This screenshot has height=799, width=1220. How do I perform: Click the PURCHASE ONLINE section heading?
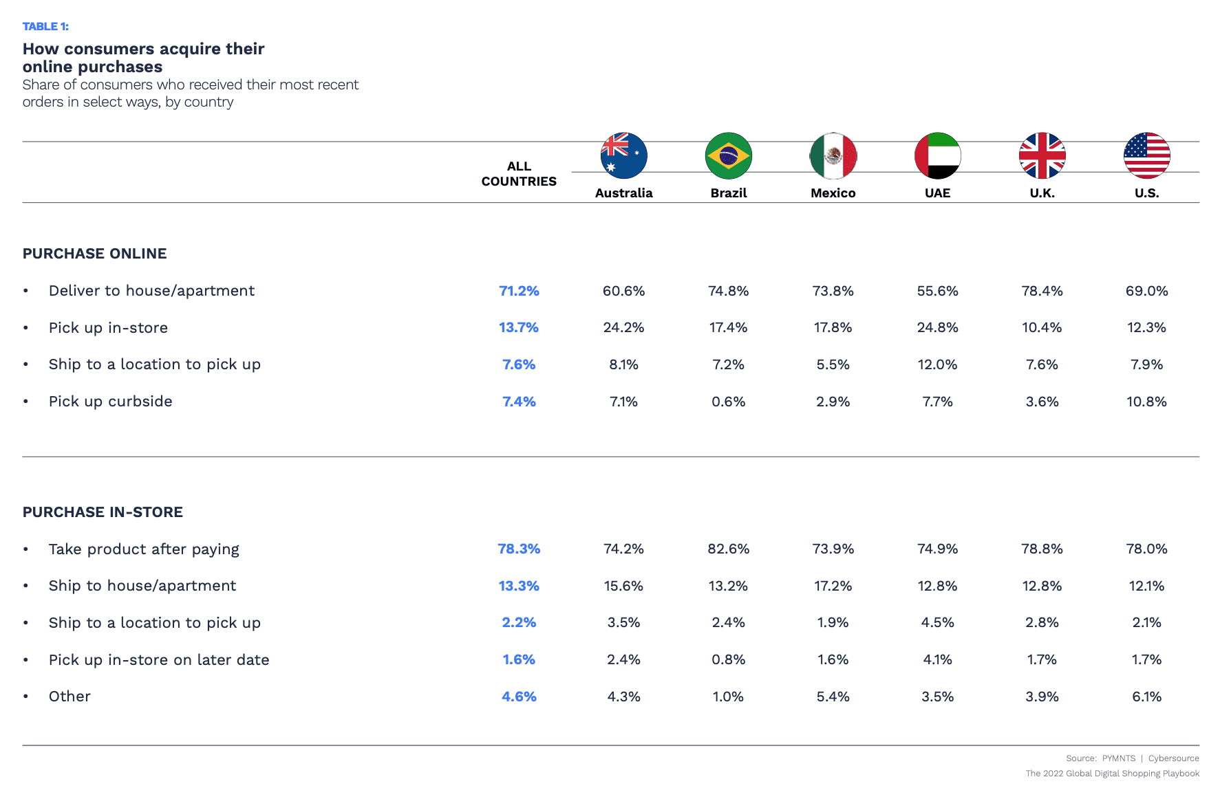pyautogui.click(x=94, y=254)
